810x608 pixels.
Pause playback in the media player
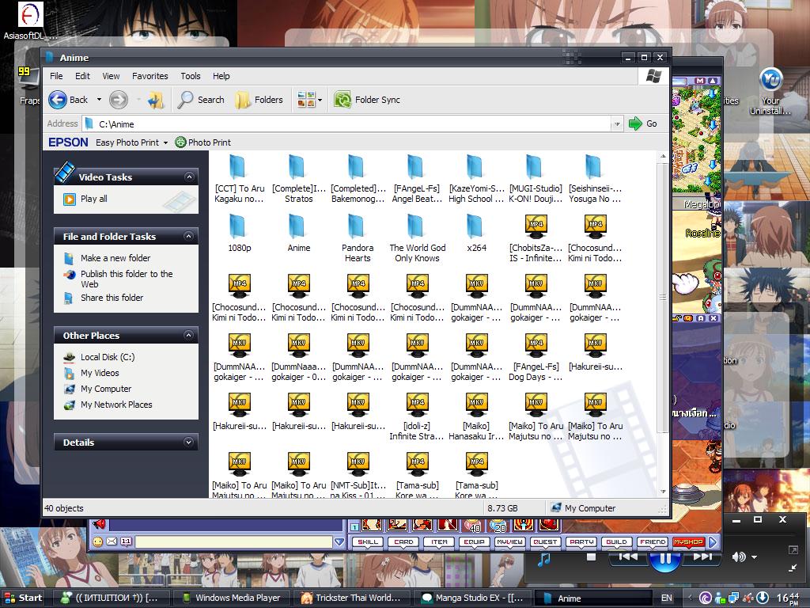point(664,560)
